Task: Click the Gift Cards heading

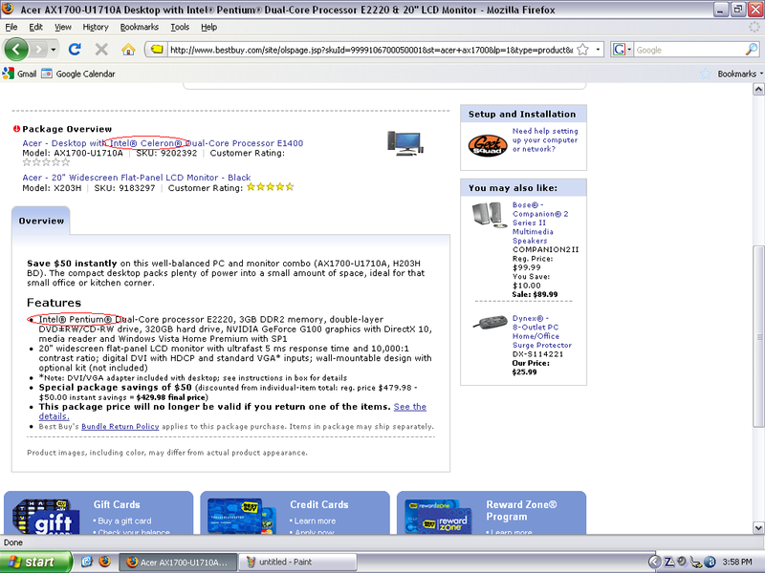Action: [x=117, y=505]
